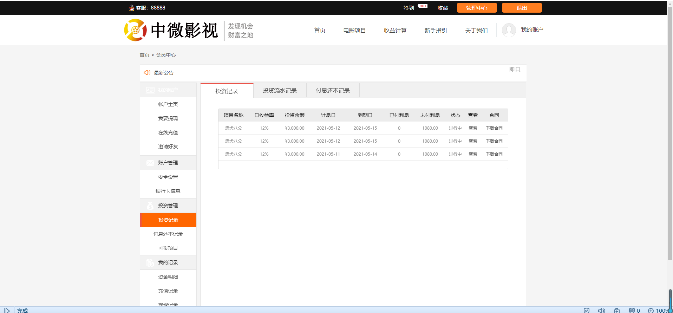Open 新手指引 in the navigation bar
Viewport: 673px width, 313px height.
pos(436,31)
